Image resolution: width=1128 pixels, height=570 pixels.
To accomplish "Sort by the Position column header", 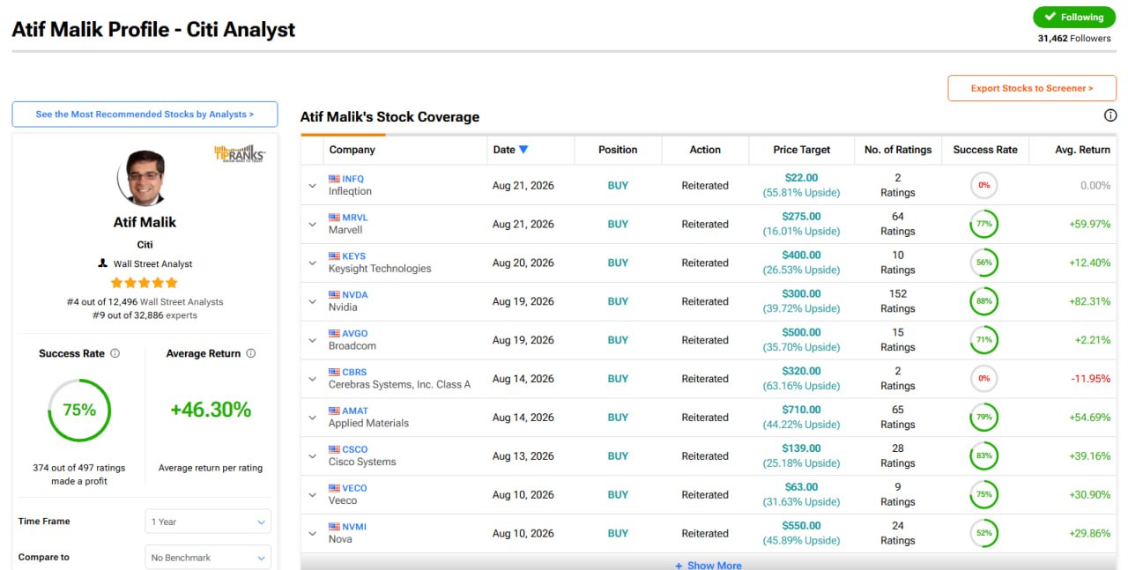I will click(618, 150).
